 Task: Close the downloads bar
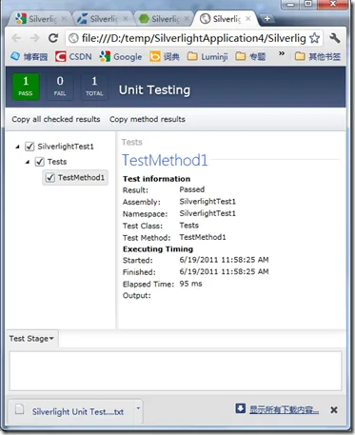pyautogui.click(x=334, y=410)
